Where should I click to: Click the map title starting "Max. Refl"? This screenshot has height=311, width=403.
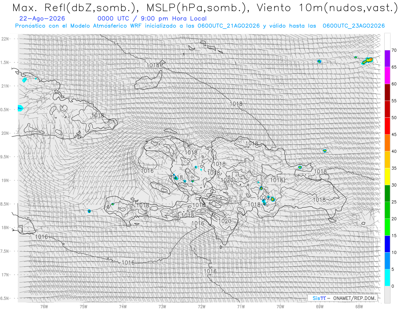pyautogui.click(x=206, y=8)
